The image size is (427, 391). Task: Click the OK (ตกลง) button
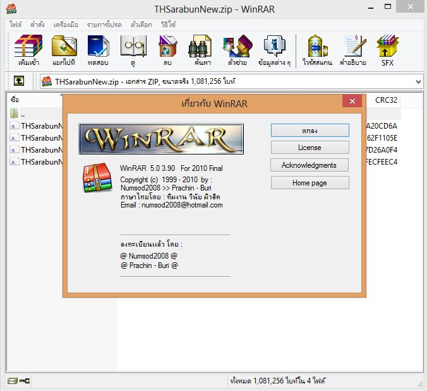310,131
